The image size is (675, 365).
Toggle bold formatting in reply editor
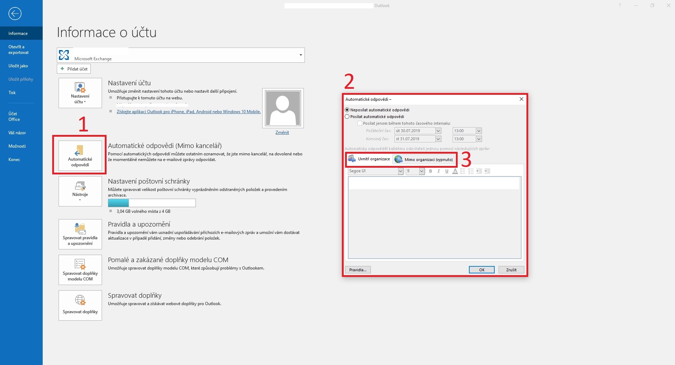click(430, 171)
